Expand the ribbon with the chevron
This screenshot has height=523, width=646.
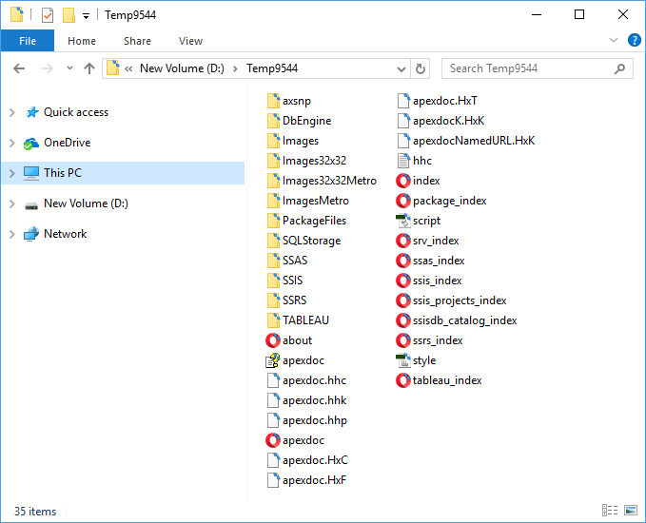point(613,40)
